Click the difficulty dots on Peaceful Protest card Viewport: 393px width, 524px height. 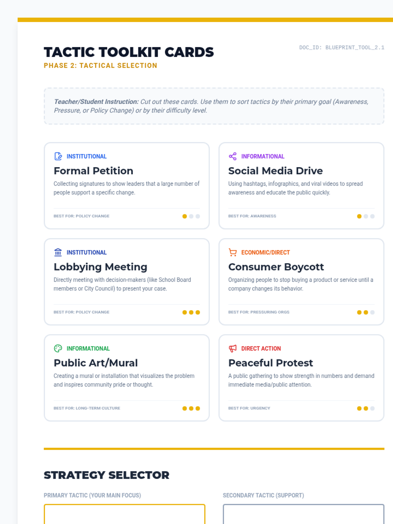coord(366,408)
